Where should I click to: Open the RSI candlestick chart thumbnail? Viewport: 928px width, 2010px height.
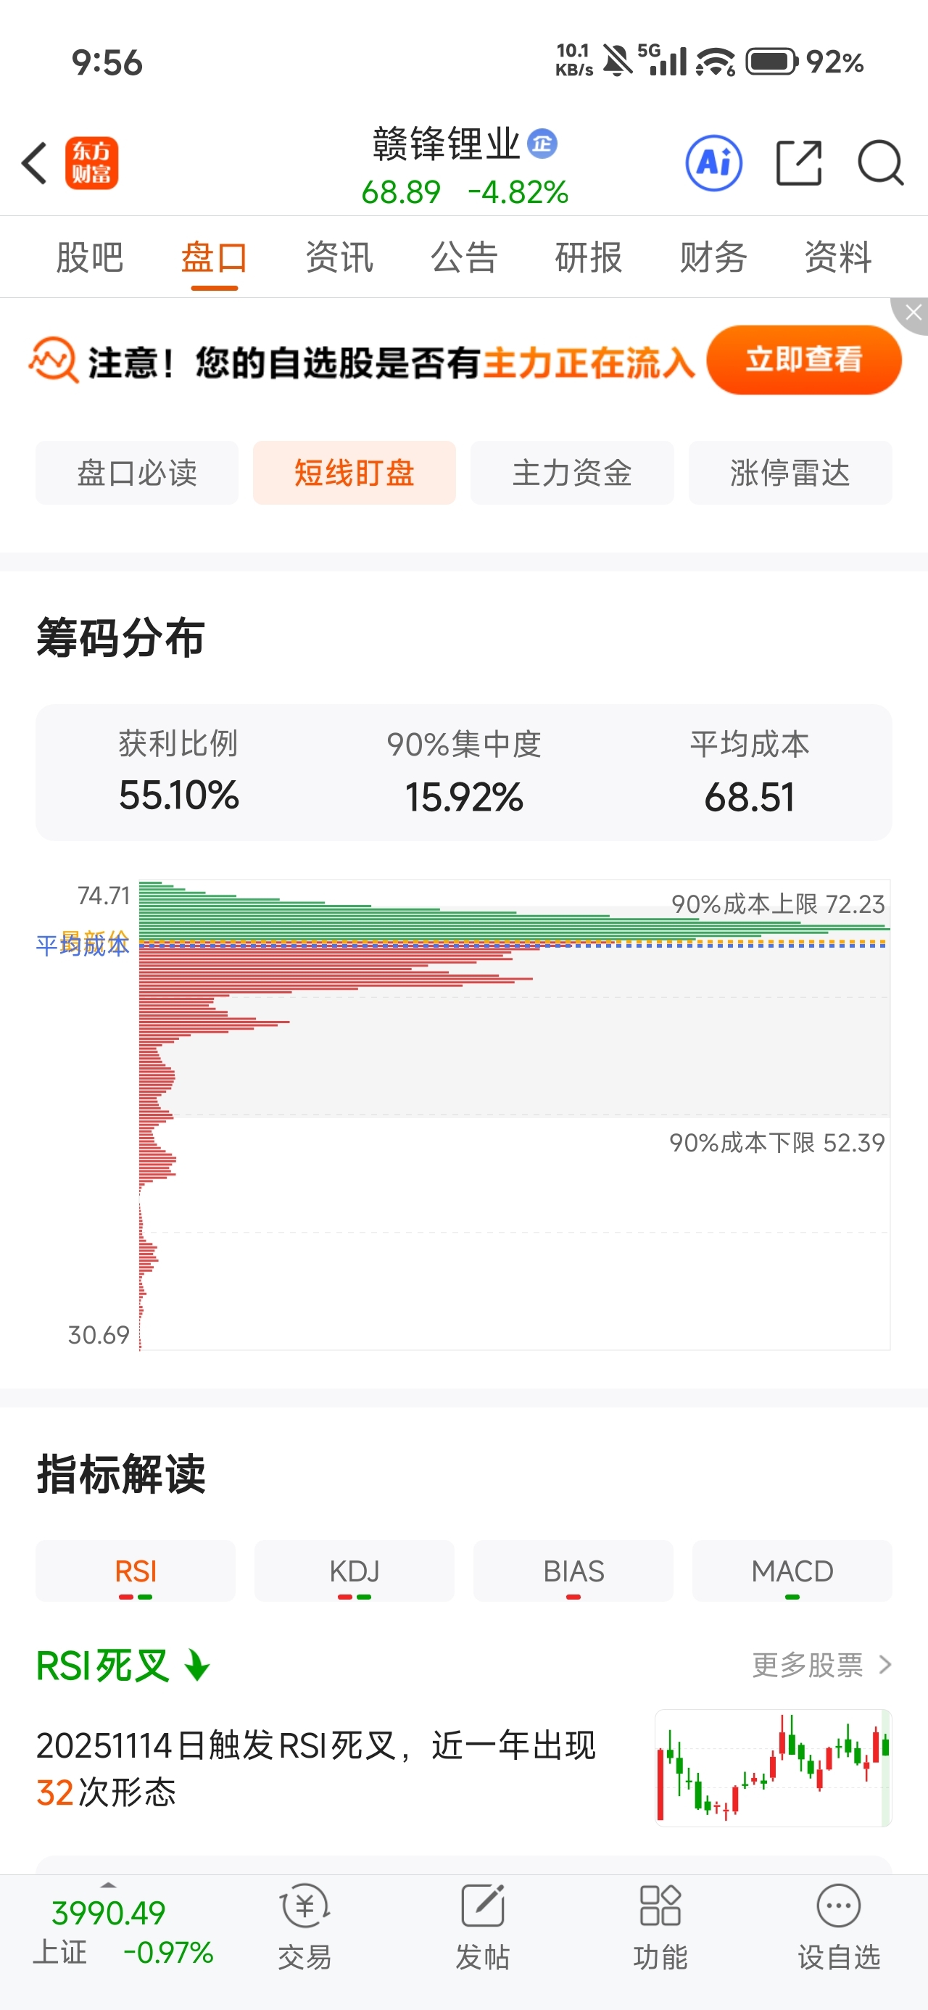pyautogui.click(x=773, y=1767)
